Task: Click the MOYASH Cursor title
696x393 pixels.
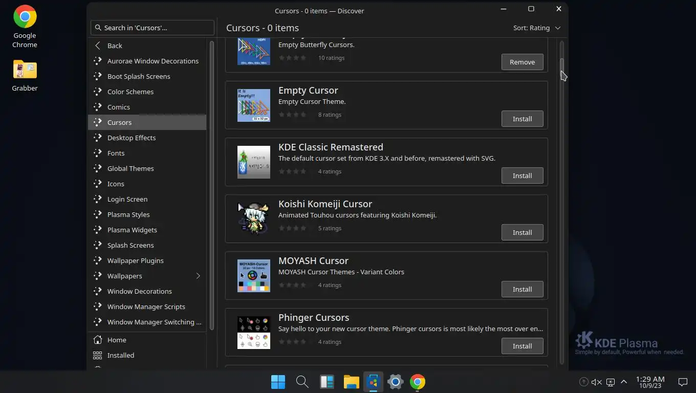Action: point(313,260)
